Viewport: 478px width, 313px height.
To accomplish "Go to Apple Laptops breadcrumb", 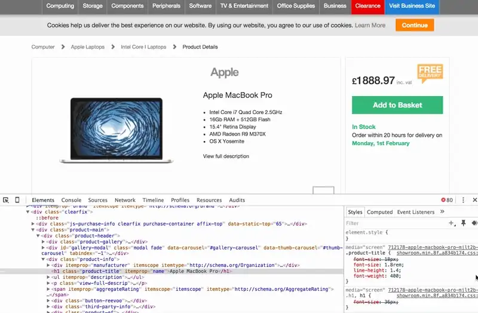I will coord(87,47).
